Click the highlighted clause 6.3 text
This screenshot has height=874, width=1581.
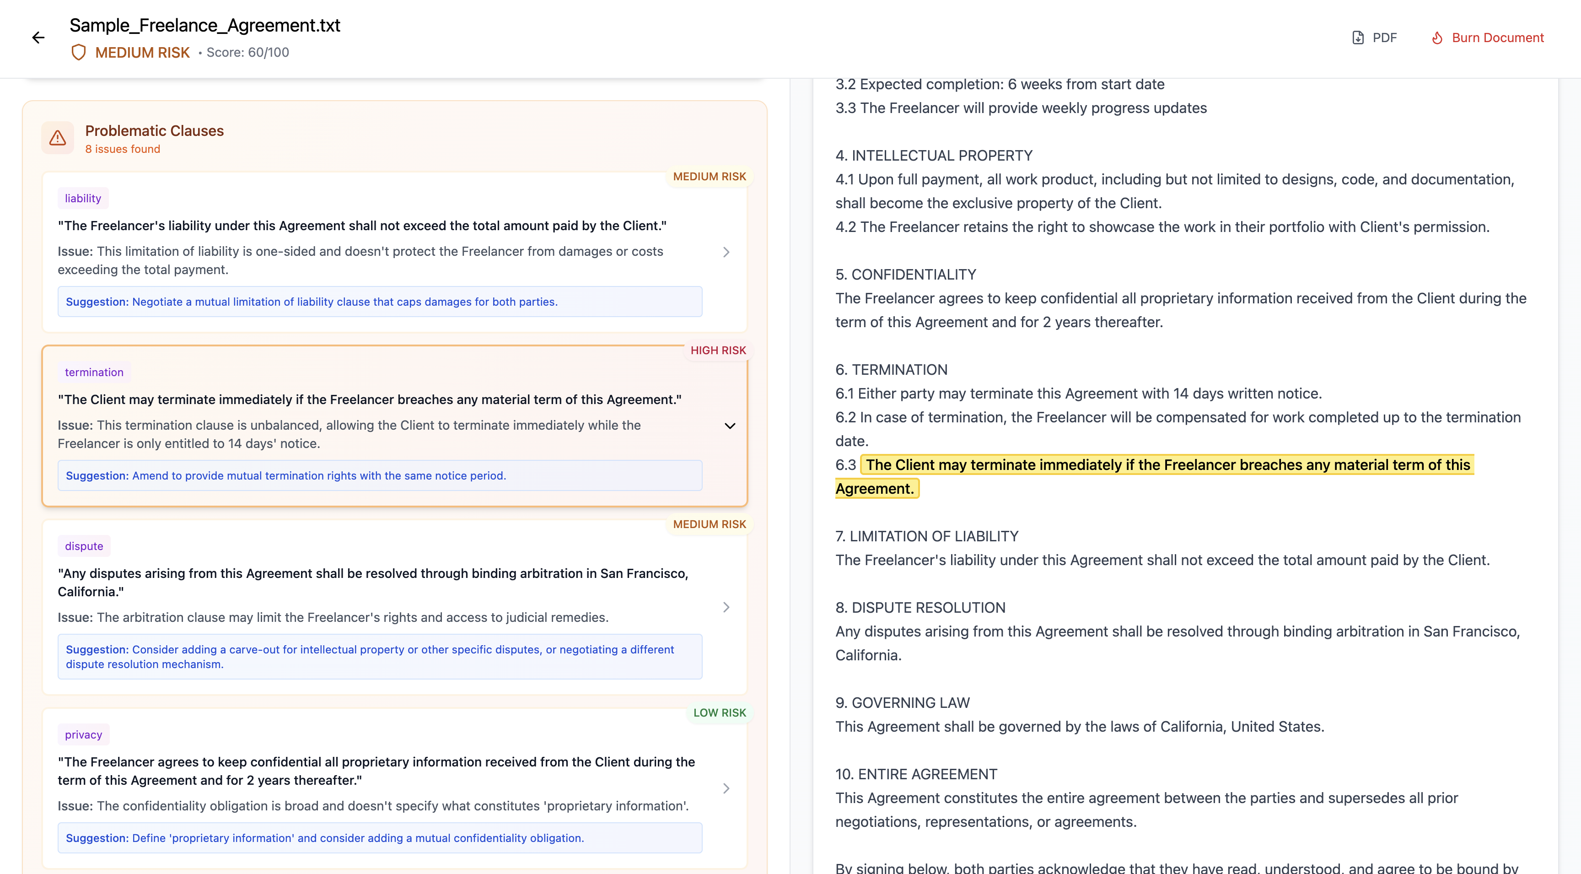(x=1154, y=476)
